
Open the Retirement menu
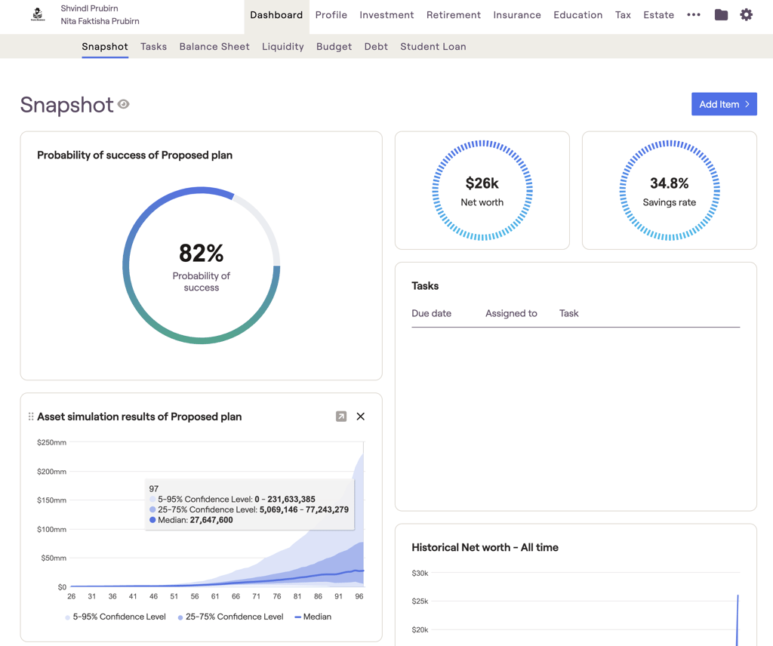pyautogui.click(x=453, y=15)
